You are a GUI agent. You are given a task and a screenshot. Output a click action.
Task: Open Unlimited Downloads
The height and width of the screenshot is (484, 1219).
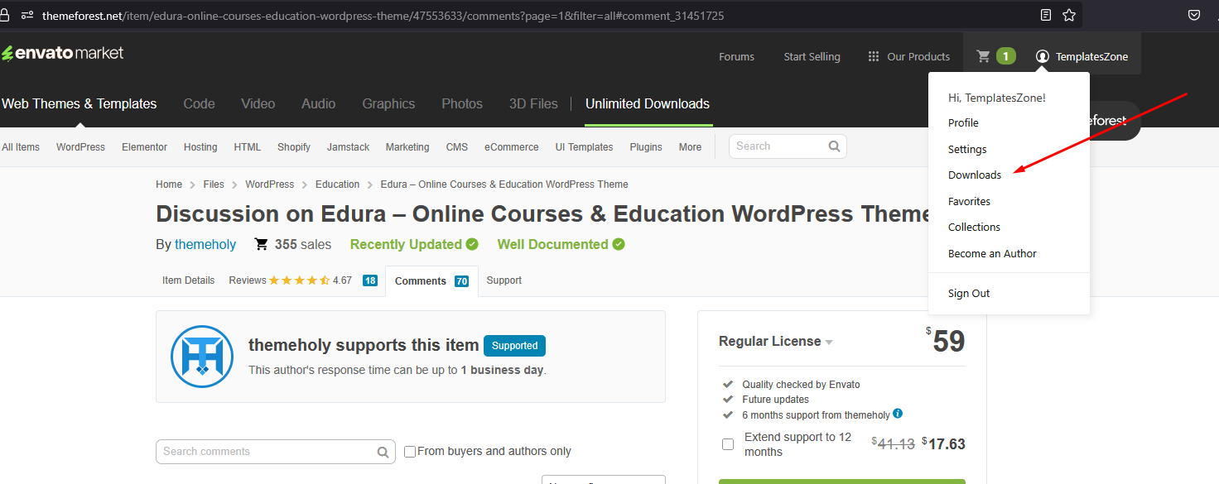648,103
